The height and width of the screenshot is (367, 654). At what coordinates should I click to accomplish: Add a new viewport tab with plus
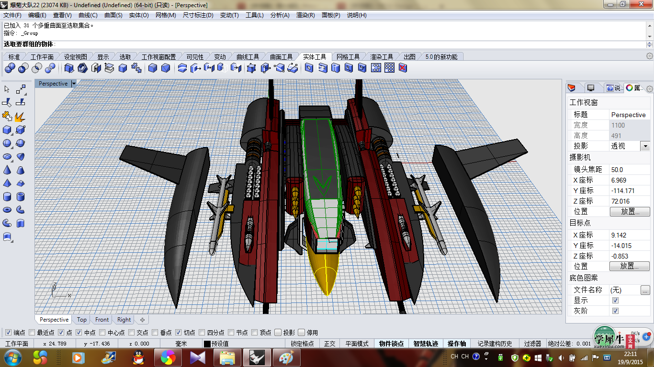pyautogui.click(x=142, y=320)
